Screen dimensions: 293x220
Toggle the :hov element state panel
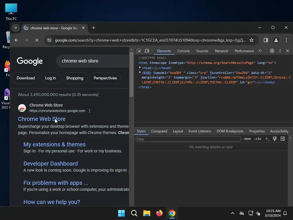pos(247,139)
